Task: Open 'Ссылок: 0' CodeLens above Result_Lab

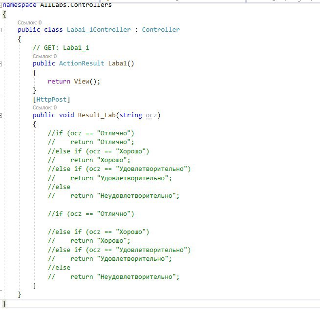Action: (44, 107)
